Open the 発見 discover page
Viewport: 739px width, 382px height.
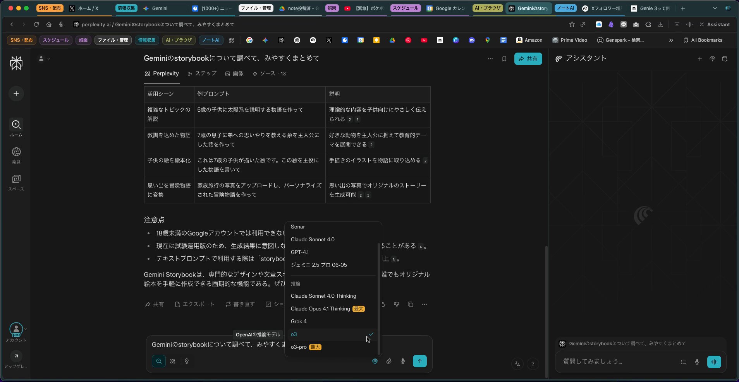[x=16, y=155]
